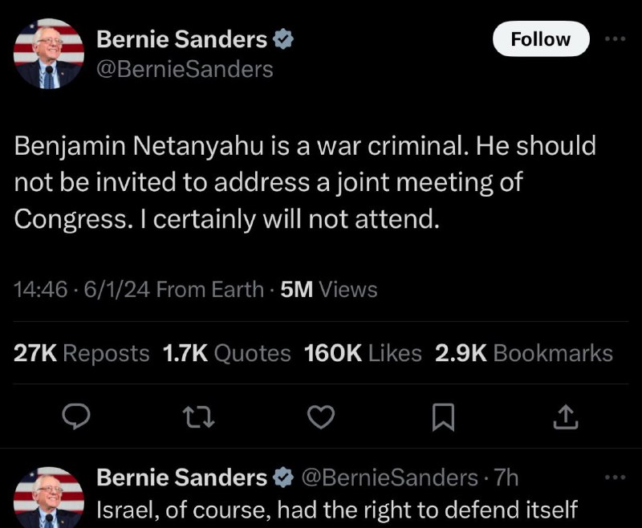Viewport: 642px width, 528px height.
Task: Open the @BernieSanders handle under the top name
Action: pyautogui.click(x=185, y=69)
